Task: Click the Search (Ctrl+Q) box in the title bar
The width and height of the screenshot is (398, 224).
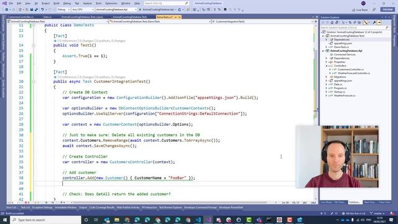Action: 166,3
